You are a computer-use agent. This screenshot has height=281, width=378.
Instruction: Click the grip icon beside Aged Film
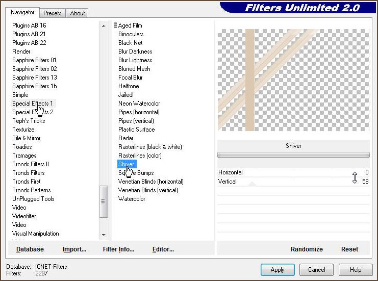pyautogui.click(x=115, y=25)
